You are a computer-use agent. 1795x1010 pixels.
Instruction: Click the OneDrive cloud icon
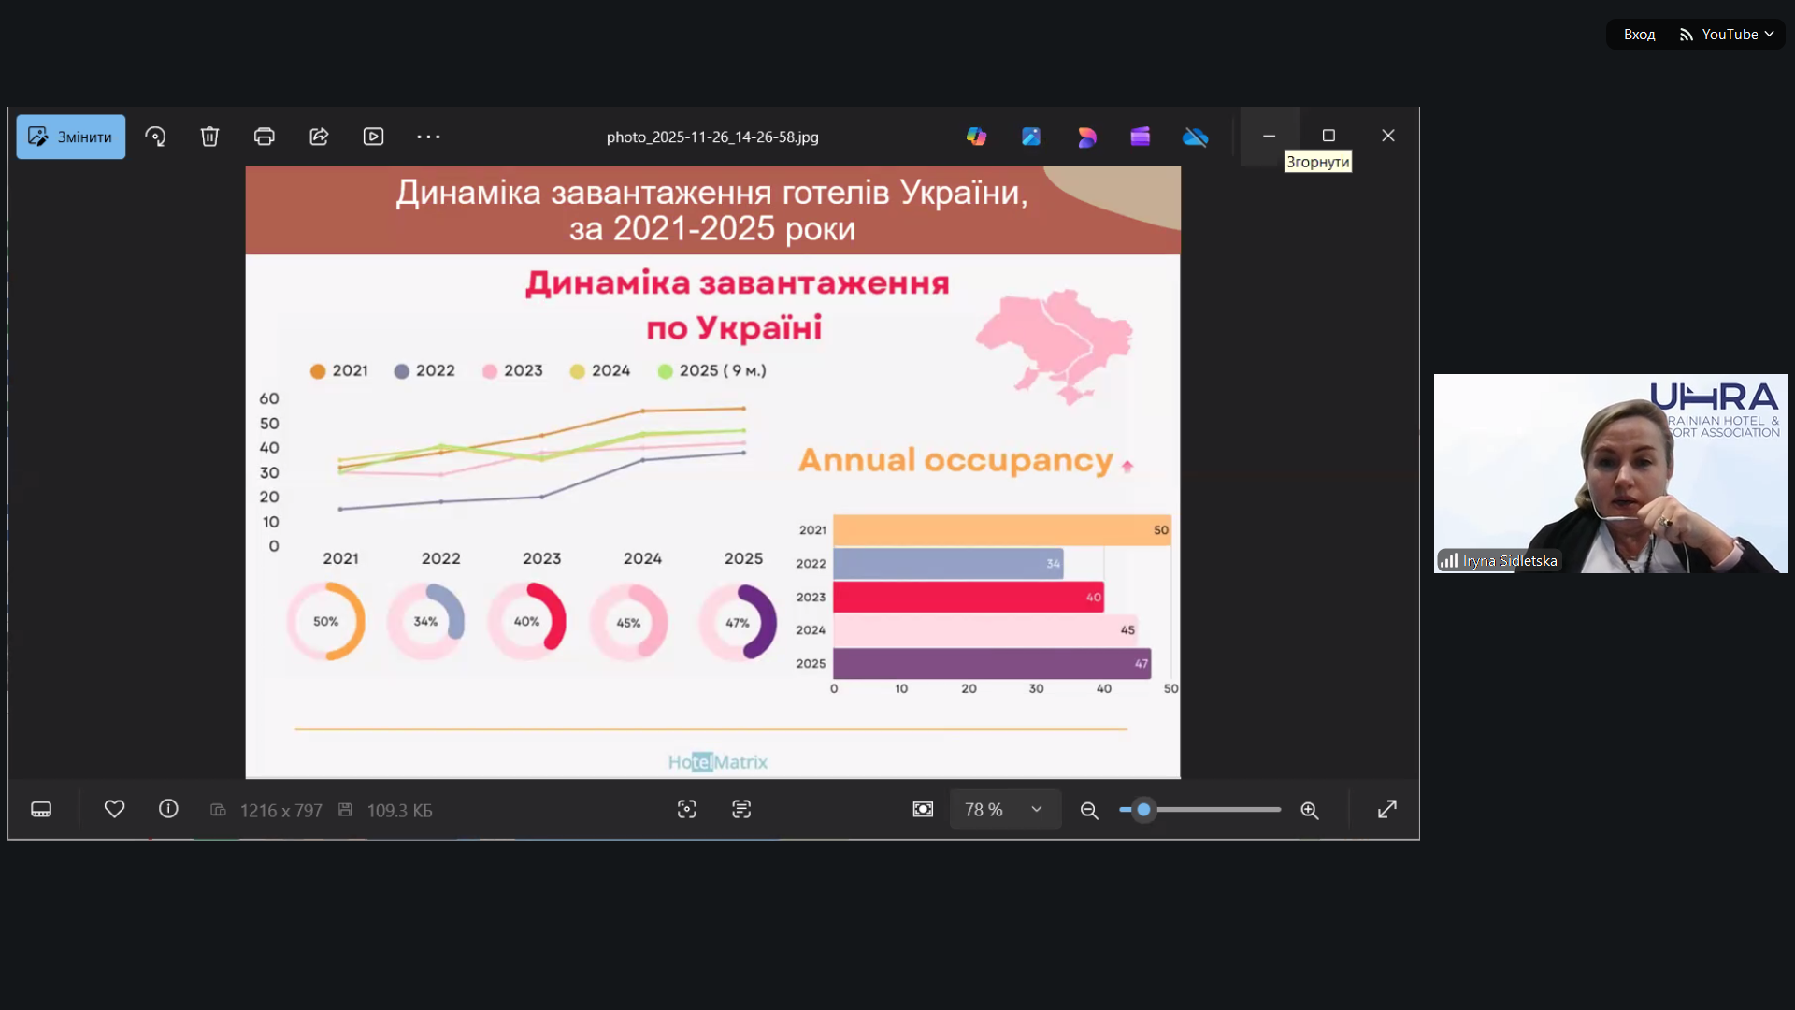click(1195, 137)
